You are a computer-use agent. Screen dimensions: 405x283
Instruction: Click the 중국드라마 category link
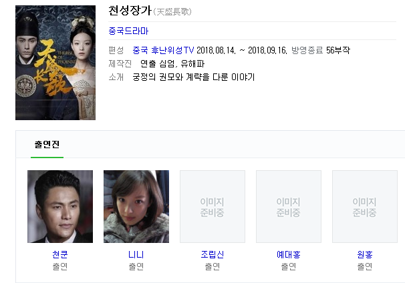[128, 31]
